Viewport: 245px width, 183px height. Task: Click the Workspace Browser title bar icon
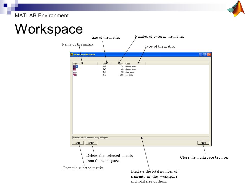point(72,54)
